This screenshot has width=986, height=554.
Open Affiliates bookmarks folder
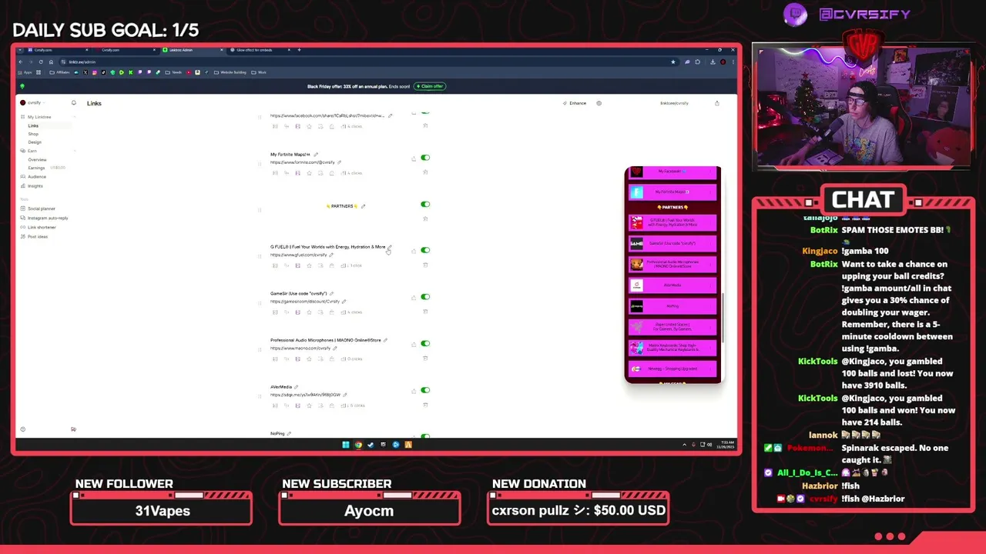[x=60, y=72]
